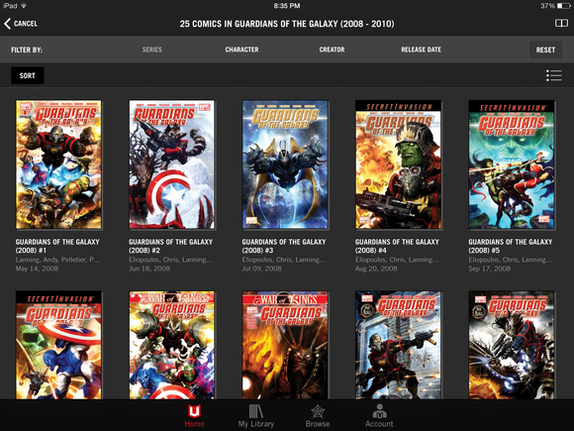Open the reader book icon at top right
This screenshot has width=574, height=431.
(561, 24)
